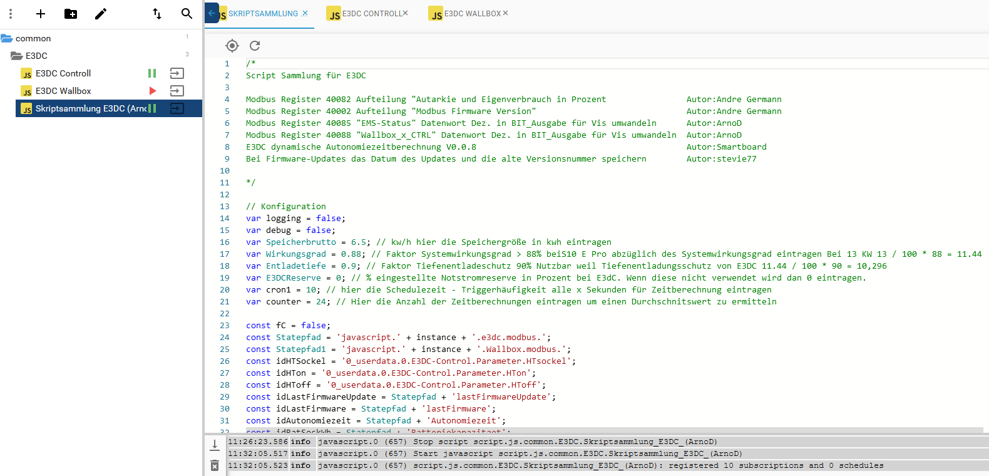The width and height of the screenshot is (989, 476).
Task: Pause the Skriptsammlung E3DC script
Action: click(x=152, y=108)
